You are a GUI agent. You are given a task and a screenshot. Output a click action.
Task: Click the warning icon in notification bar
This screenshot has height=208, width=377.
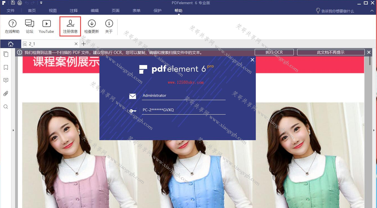[20, 52]
